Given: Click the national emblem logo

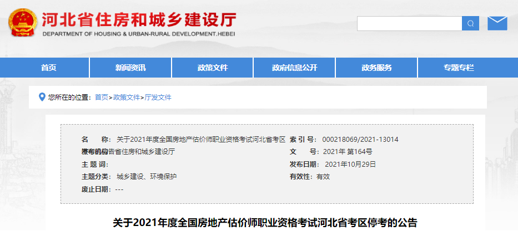Looking at the screenshot, I should coord(22,23).
